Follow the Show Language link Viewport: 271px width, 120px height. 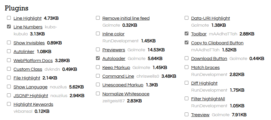[30, 87]
